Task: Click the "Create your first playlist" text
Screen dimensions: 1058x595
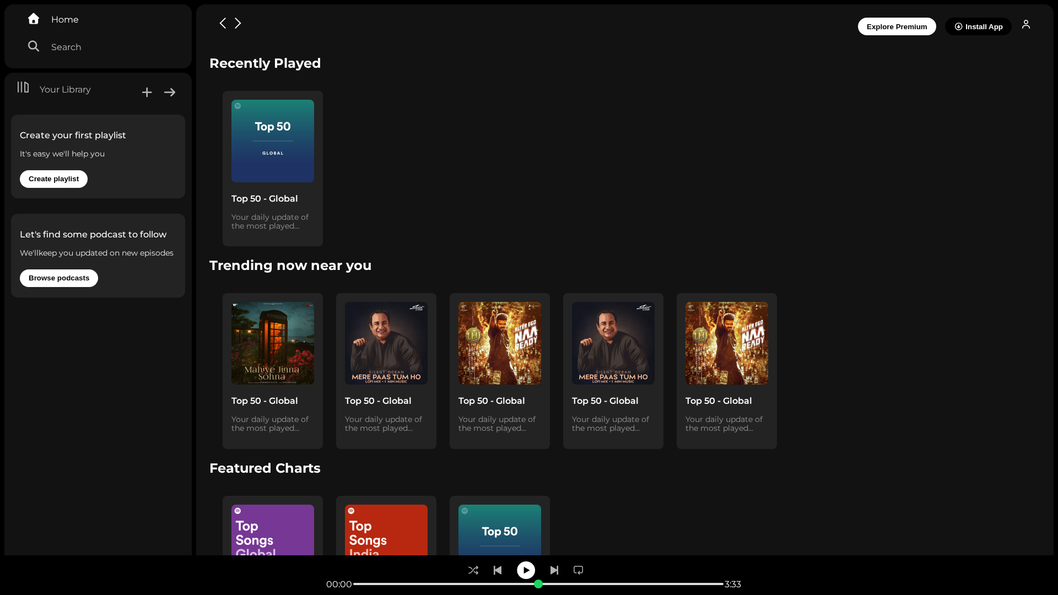Action: (x=73, y=136)
